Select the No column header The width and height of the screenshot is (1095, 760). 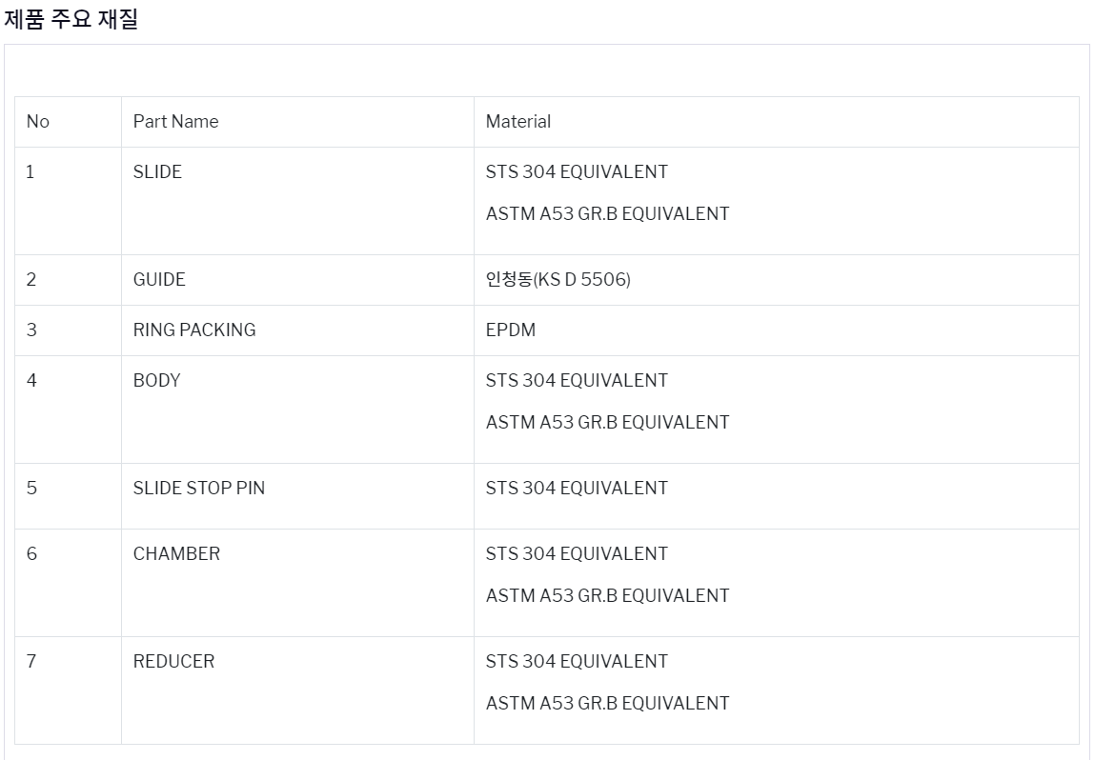[x=68, y=122]
